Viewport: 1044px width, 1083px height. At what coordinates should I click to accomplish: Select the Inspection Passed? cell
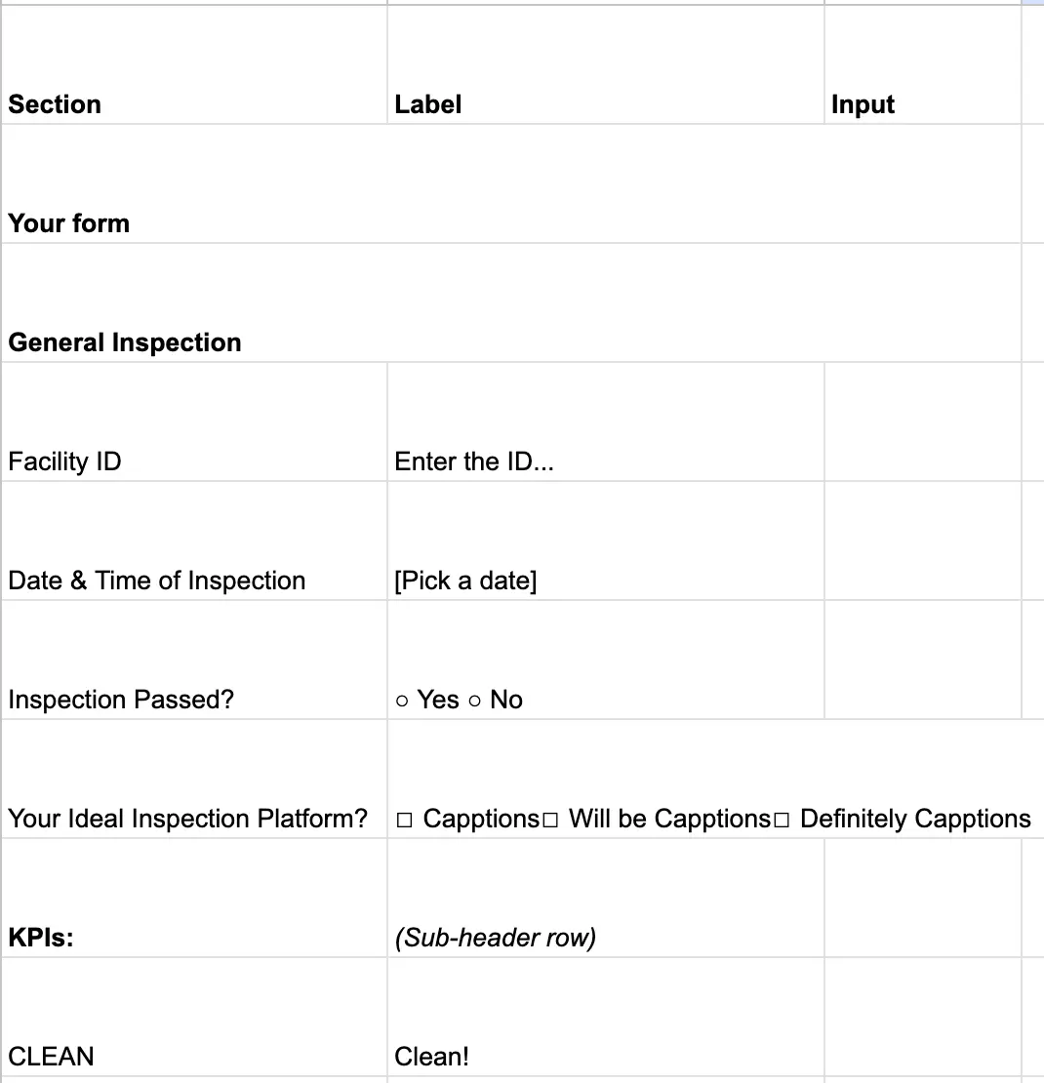(194, 661)
